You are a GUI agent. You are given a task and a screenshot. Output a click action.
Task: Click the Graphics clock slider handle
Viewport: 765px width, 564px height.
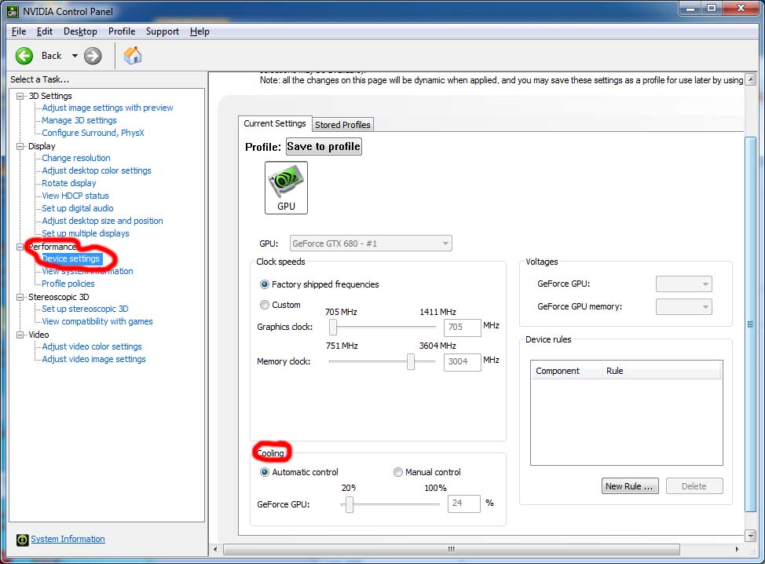(333, 327)
